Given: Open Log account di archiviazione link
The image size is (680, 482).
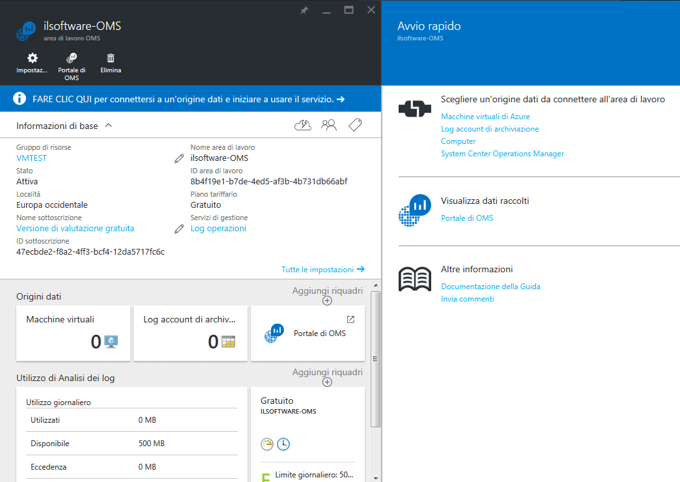Looking at the screenshot, I should click(490, 129).
